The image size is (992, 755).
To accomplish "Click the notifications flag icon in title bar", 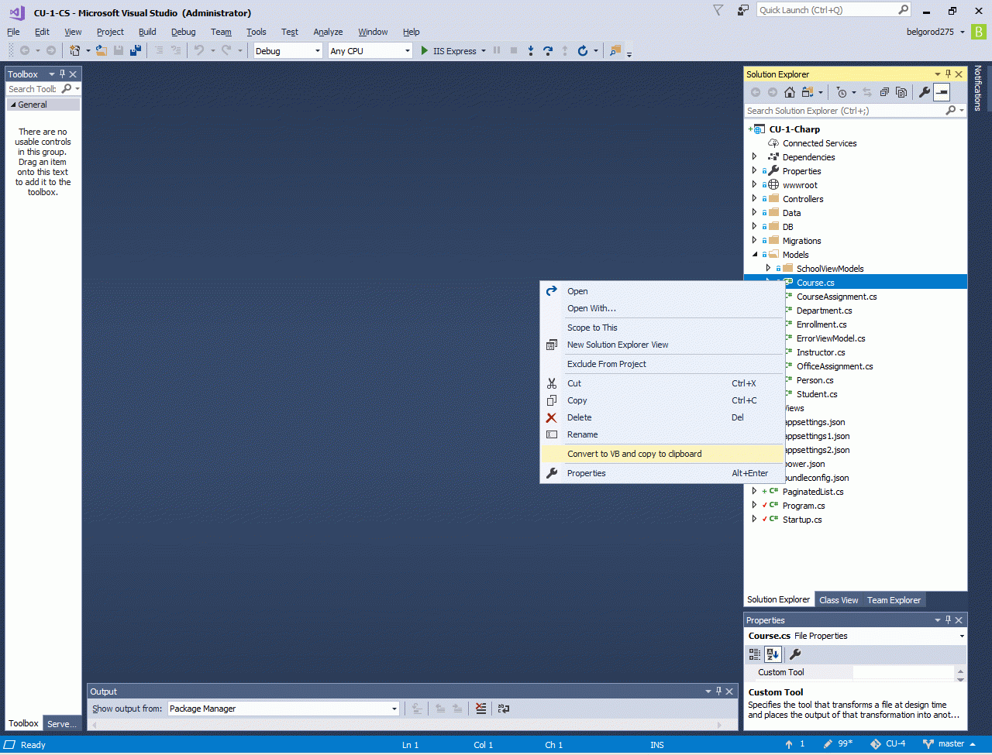I will (718, 10).
